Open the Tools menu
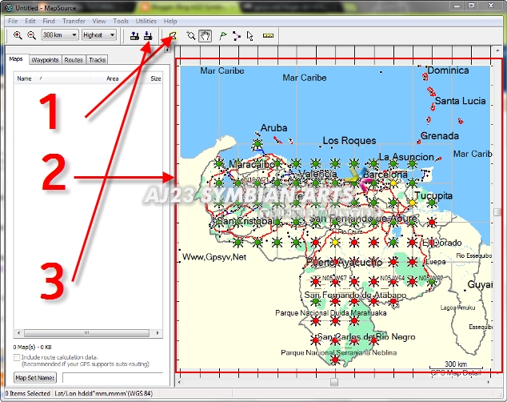This screenshot has height=402, width=507. 121,21
